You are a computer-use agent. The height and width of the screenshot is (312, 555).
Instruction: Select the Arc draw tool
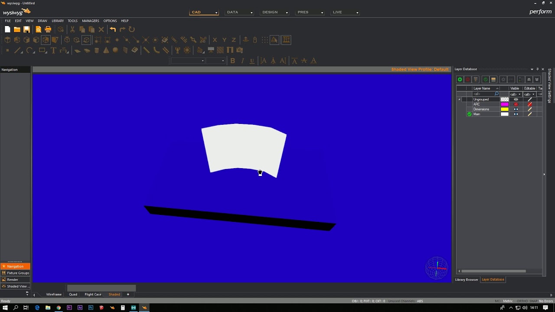coord(30,50)
